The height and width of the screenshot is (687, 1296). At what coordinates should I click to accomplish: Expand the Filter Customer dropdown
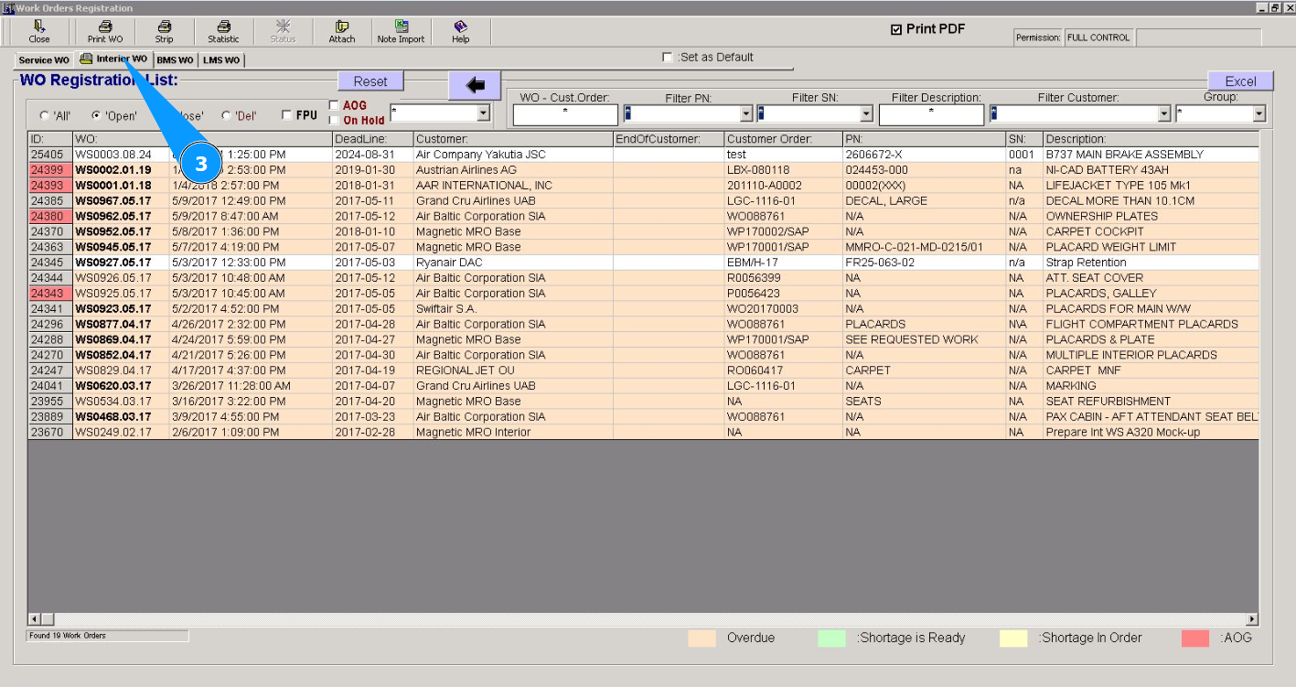[x=1164, y=114]
